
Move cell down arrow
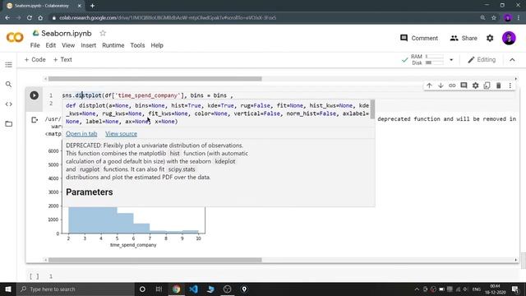441,86
